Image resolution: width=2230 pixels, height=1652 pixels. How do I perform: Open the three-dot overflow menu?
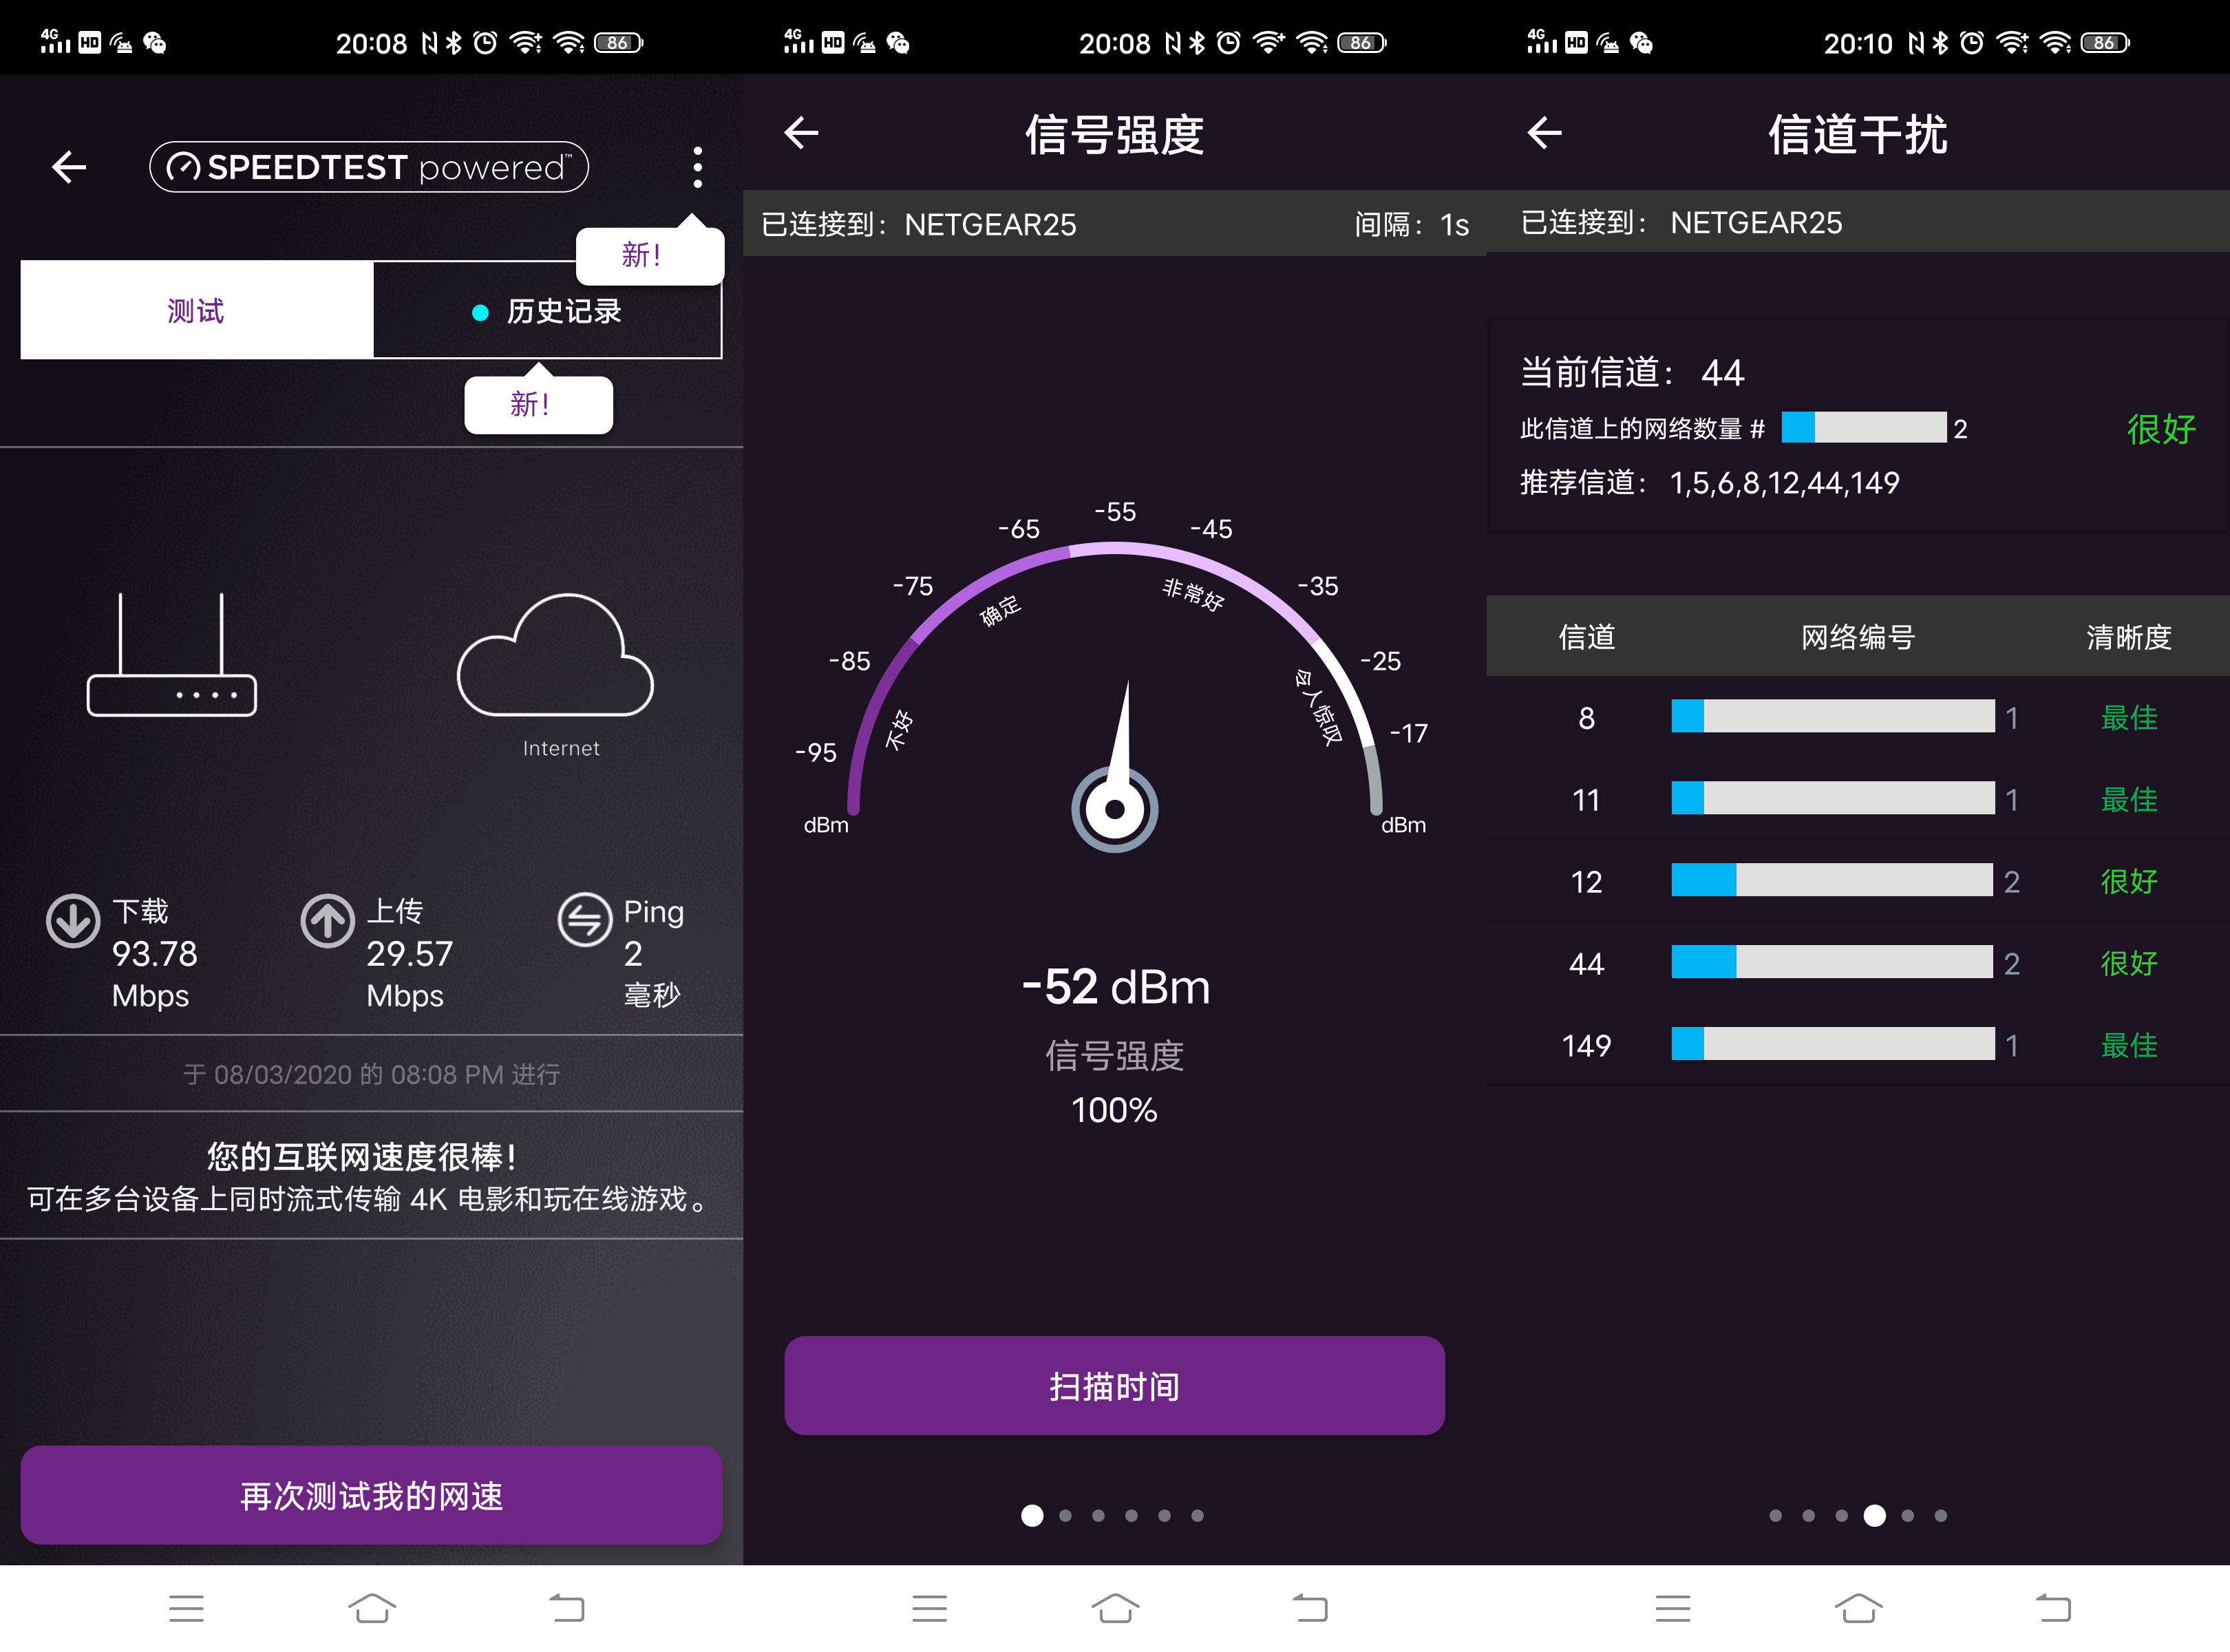click(x=696, y=168)
